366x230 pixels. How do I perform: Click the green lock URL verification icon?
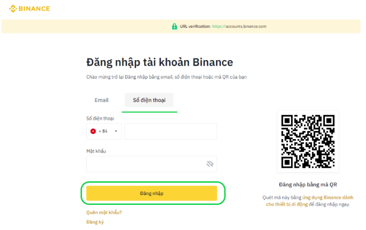(x=175, y=26)
